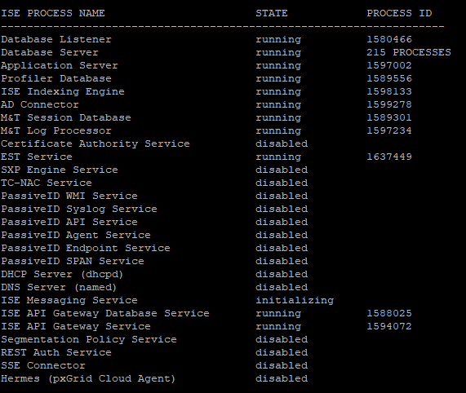This screenshot has width=466, height=393.
Task: Select the PassiveID Syslog Service text
Action: (x=79, y=210)
